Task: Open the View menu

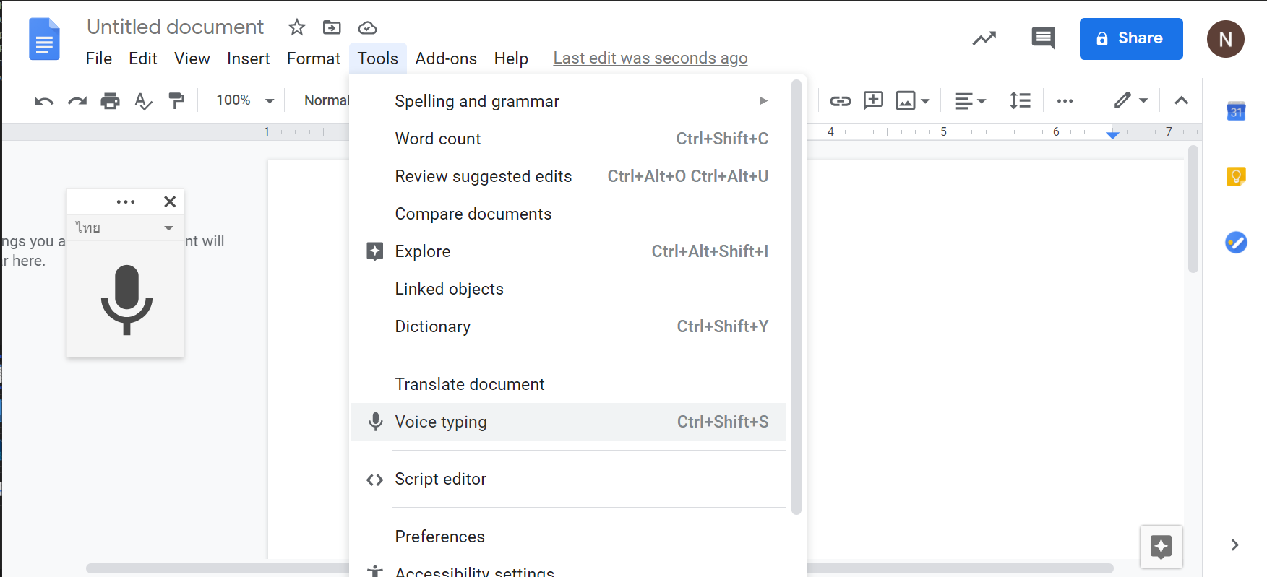Action: [x=192, y=58]
